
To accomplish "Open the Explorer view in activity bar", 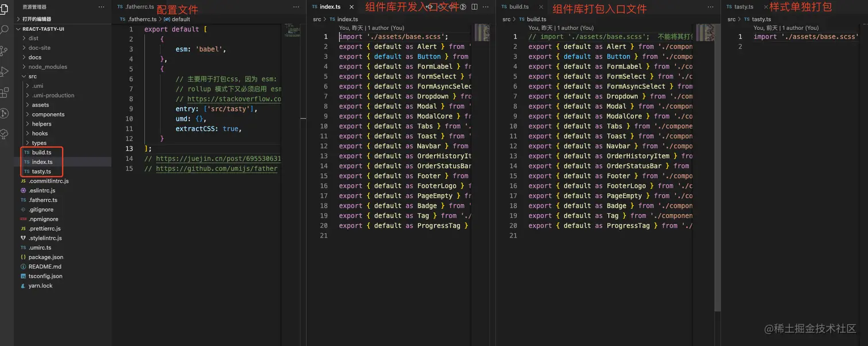I will [x=4, y=9].
